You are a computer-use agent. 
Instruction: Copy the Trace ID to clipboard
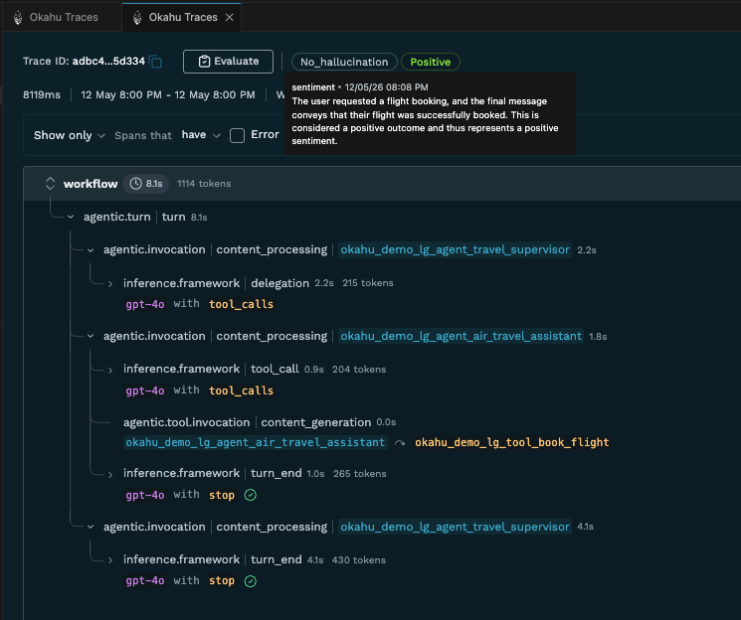[x=155, y=62]
